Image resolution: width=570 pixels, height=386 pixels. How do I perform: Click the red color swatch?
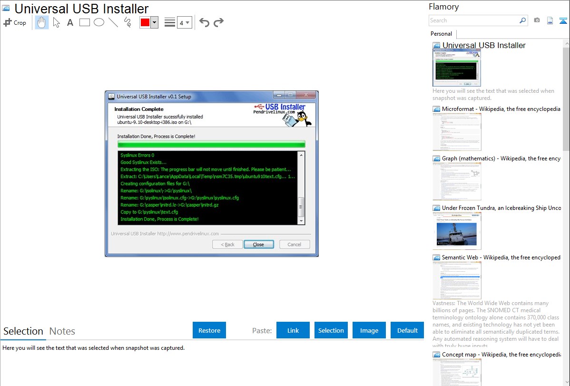[x=145, y=22]
